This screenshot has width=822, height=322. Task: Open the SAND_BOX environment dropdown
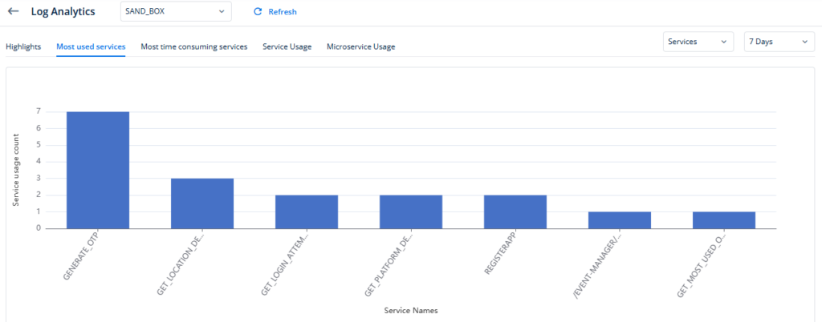[176, 11]
